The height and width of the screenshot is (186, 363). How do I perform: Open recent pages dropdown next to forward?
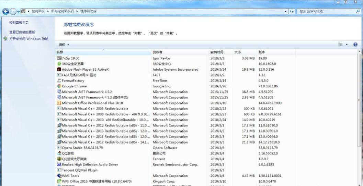(x=19, y=12)
